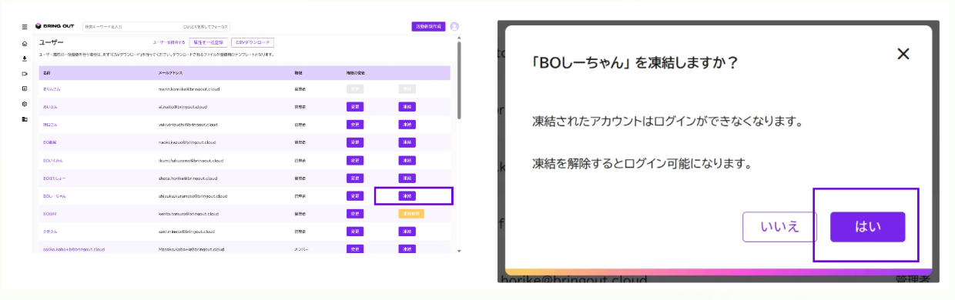Click the メンバー role cell in last row
955x300 pixels.
coord(301,249)
